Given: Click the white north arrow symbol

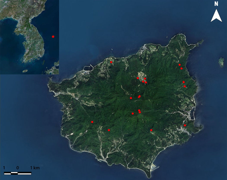Looking at the screenshot, I should [x=216, y=15].
